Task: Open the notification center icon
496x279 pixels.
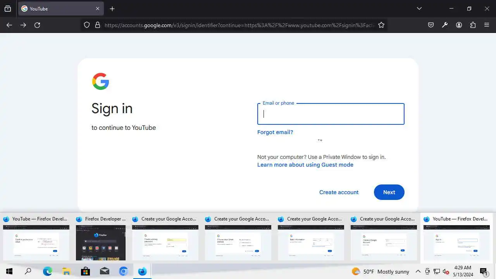Action: [484, 272]
